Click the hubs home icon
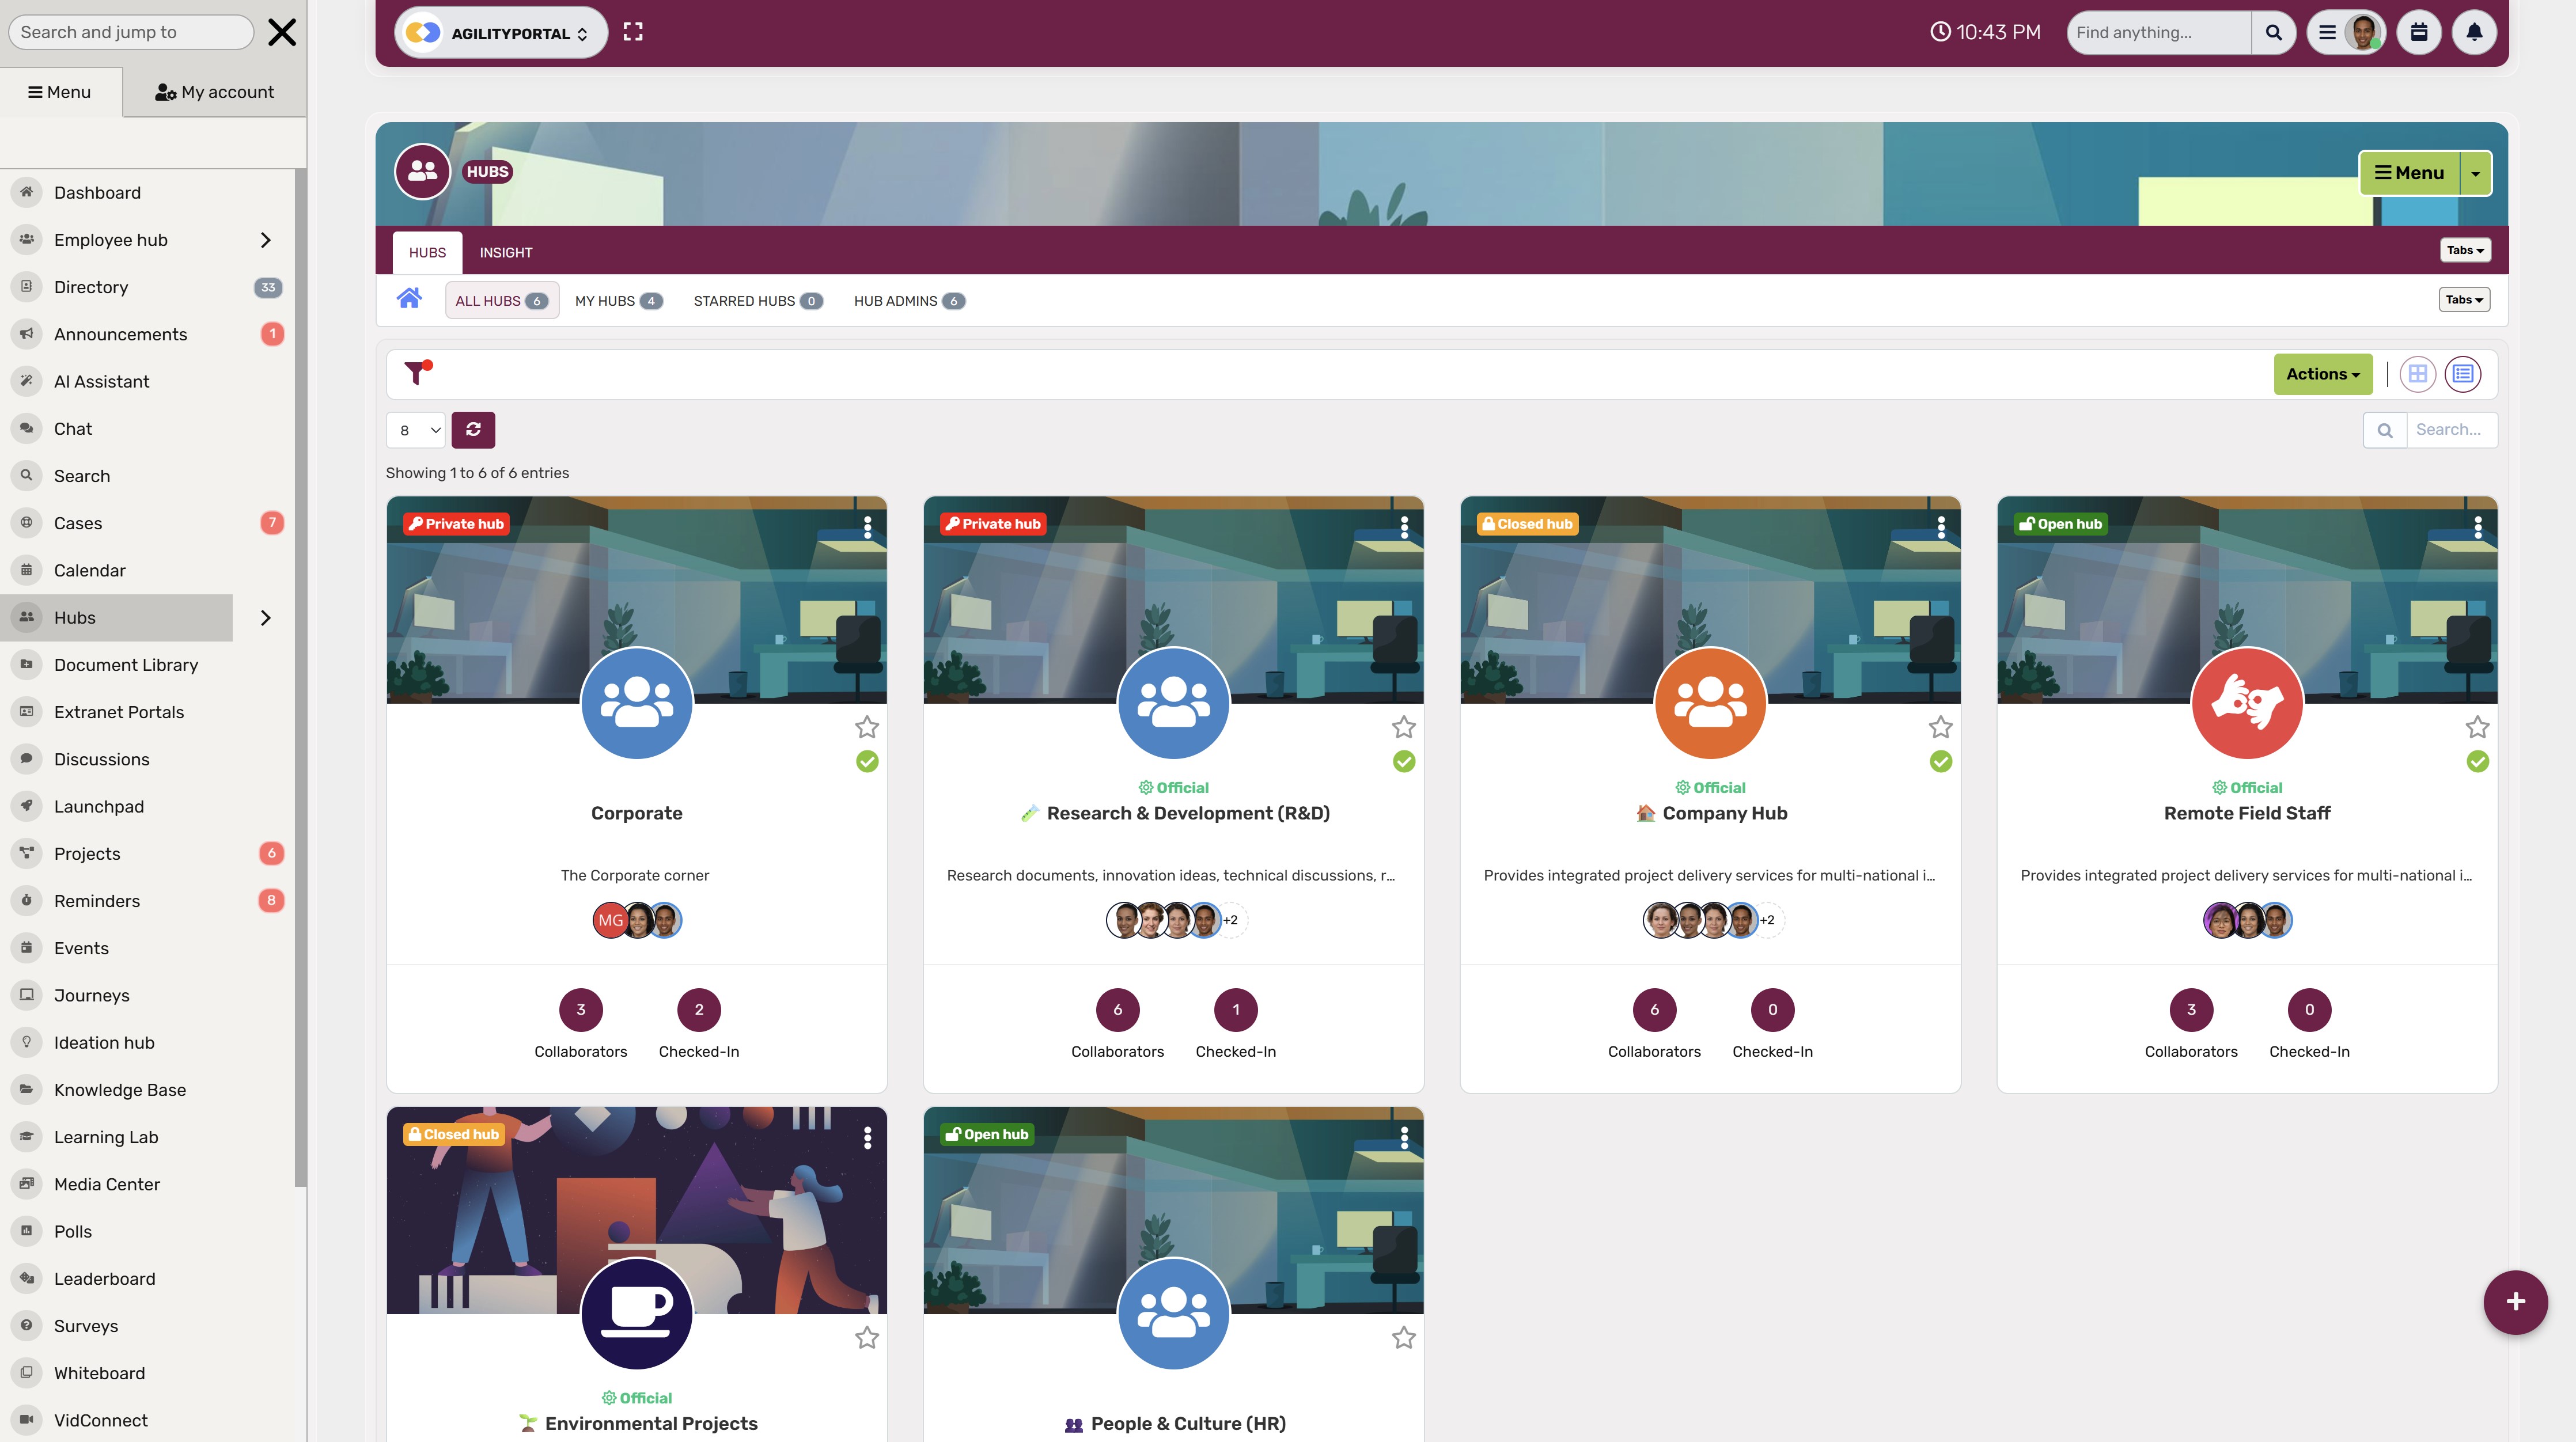The height and width of the screenshot is (1442, 2576). point(409,298)
